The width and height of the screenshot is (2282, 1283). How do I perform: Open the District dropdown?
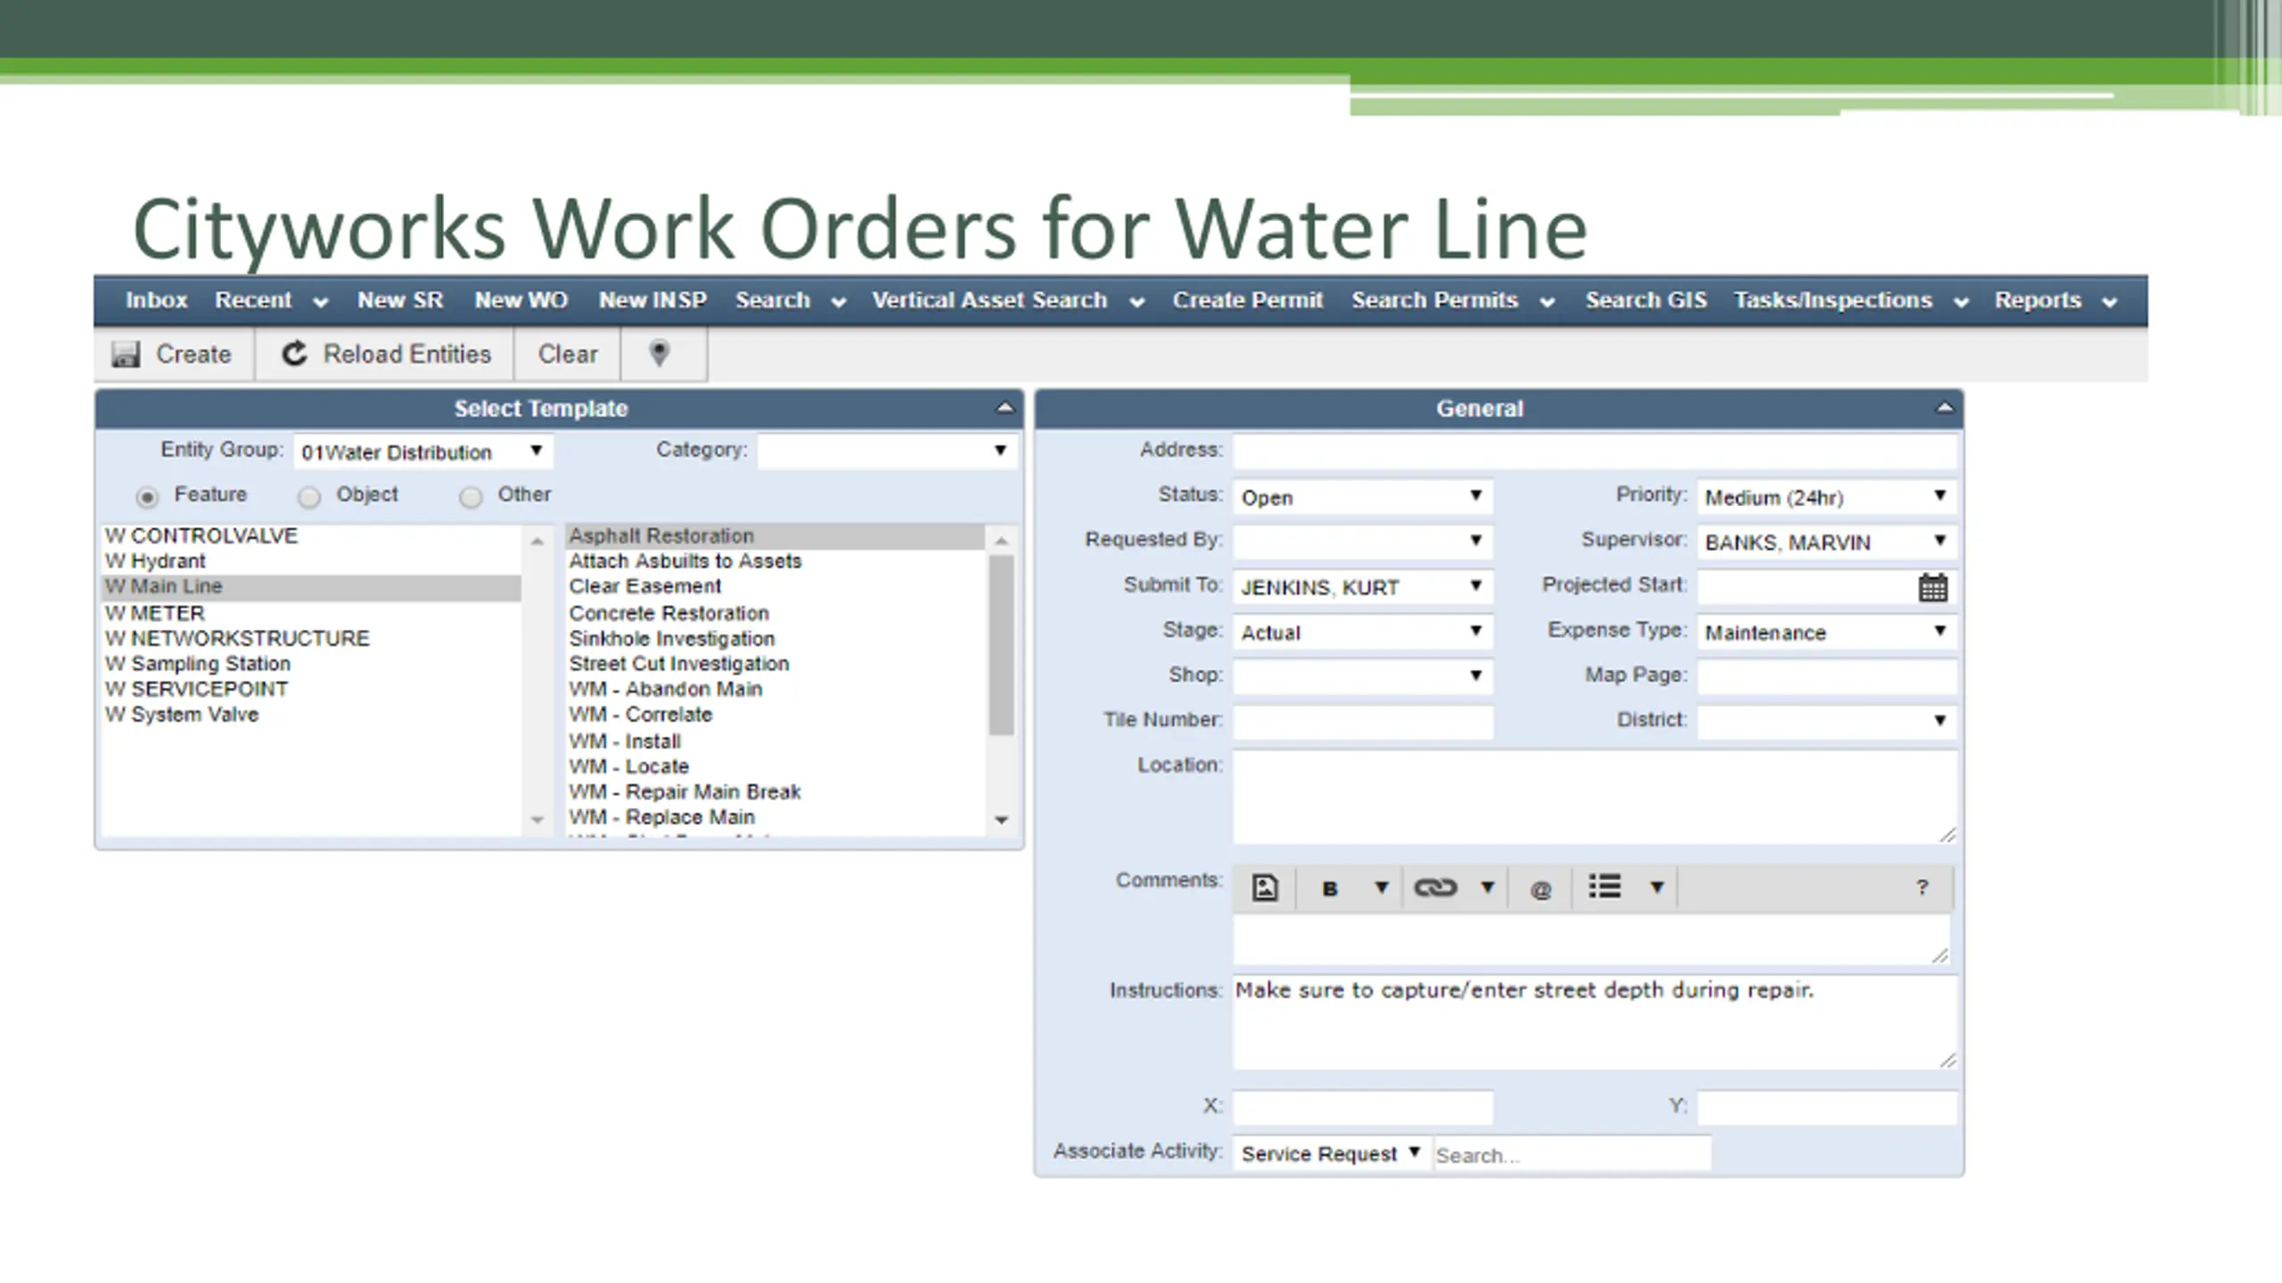click(1826, 721)
